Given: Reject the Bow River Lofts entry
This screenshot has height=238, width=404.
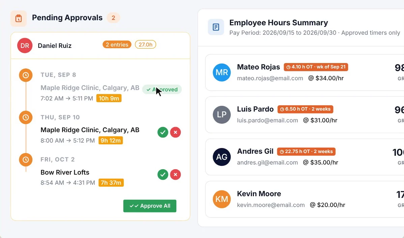Looking at the screenshot, I should [x=175, y=175].
